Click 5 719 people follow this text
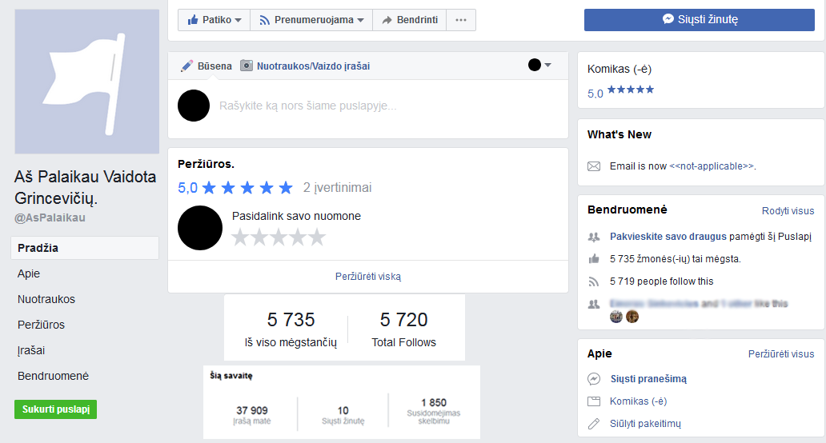The width and height of the screenshot is (826, 443). pos(661,281)
